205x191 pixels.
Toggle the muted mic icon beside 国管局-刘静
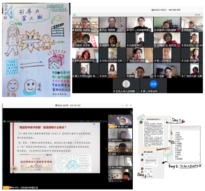pos(100,46)
